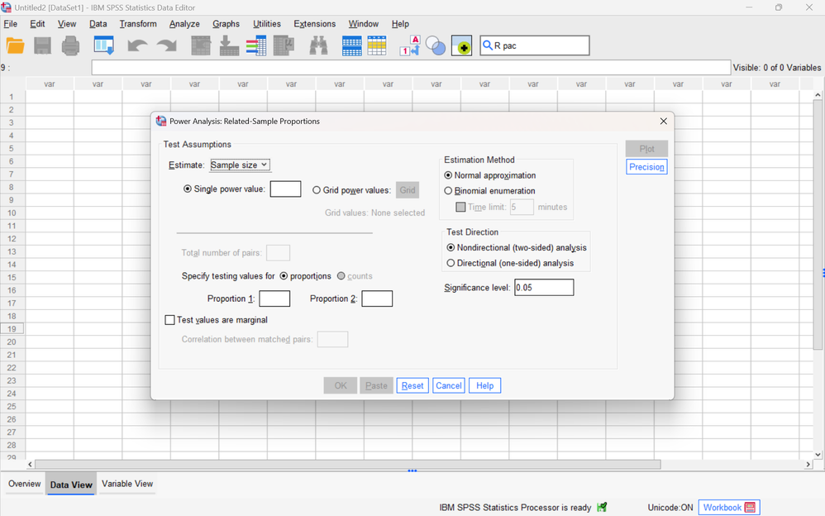The height and width of the screenshot is (516, 825).
Task: Click the Print toolbar icon
Action: pos(70,45)
